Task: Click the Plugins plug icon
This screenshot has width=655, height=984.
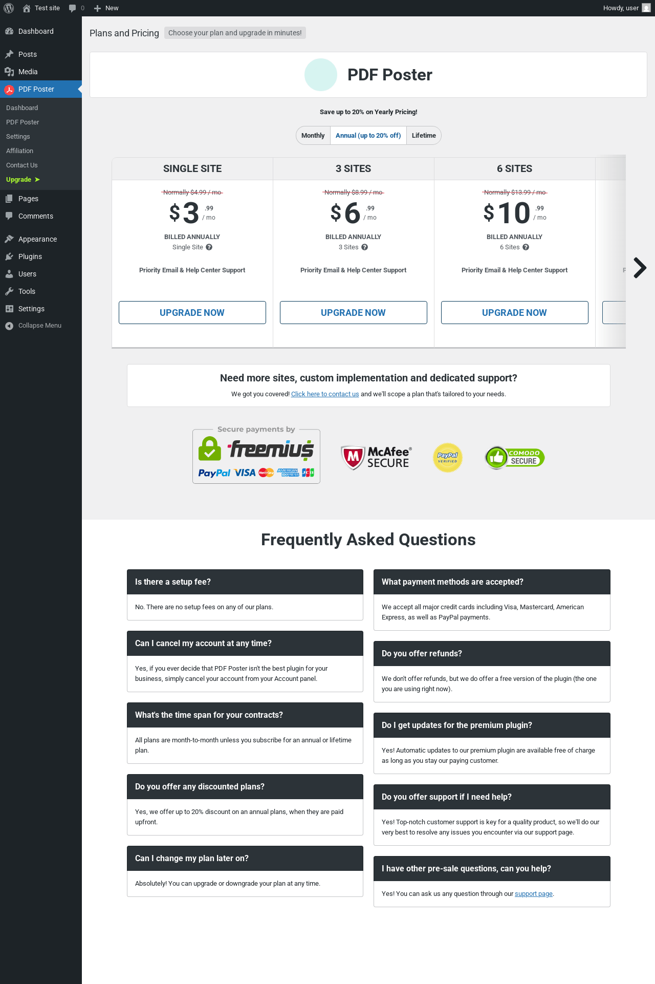Action: coord(9,256)
